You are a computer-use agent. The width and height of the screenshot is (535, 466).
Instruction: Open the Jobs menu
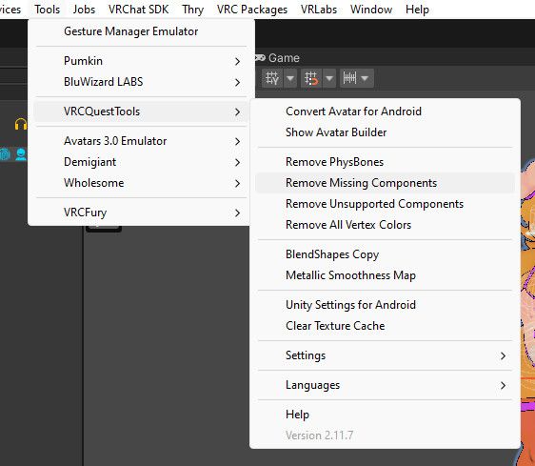[84, 10]
